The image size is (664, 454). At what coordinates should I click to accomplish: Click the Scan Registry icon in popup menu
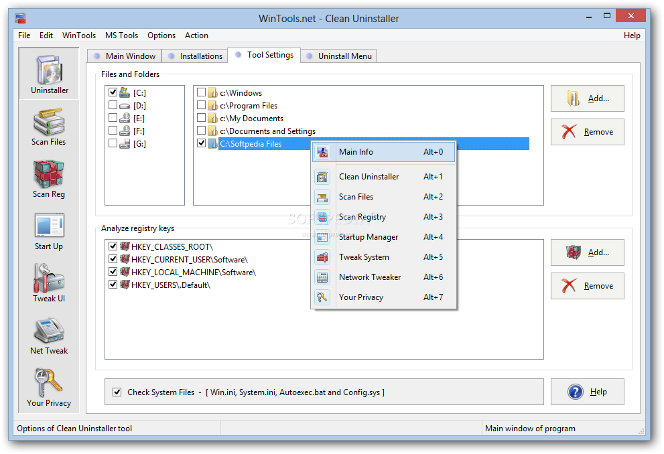click(x=323, y=217)
